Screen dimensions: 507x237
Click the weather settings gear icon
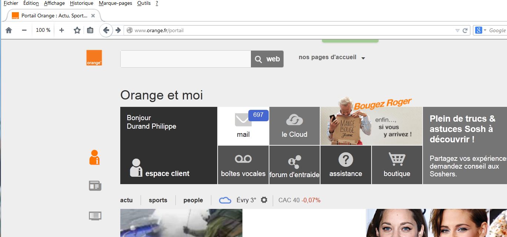tap(264, 200)
